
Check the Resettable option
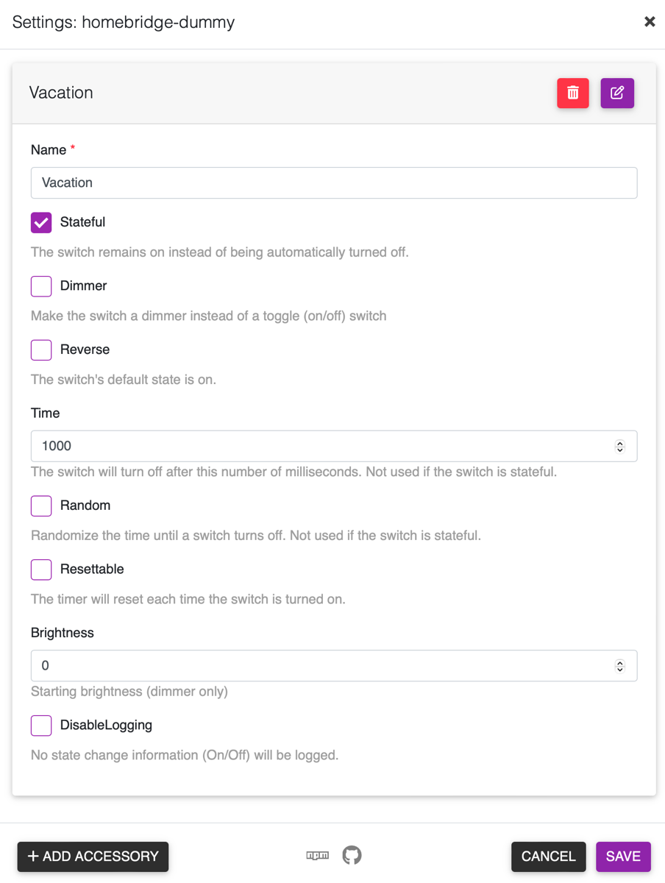pos(41,570)
